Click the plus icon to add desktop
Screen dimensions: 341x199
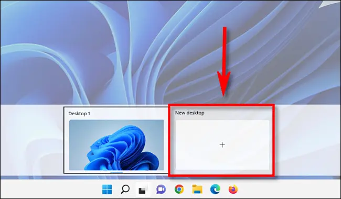222,145
